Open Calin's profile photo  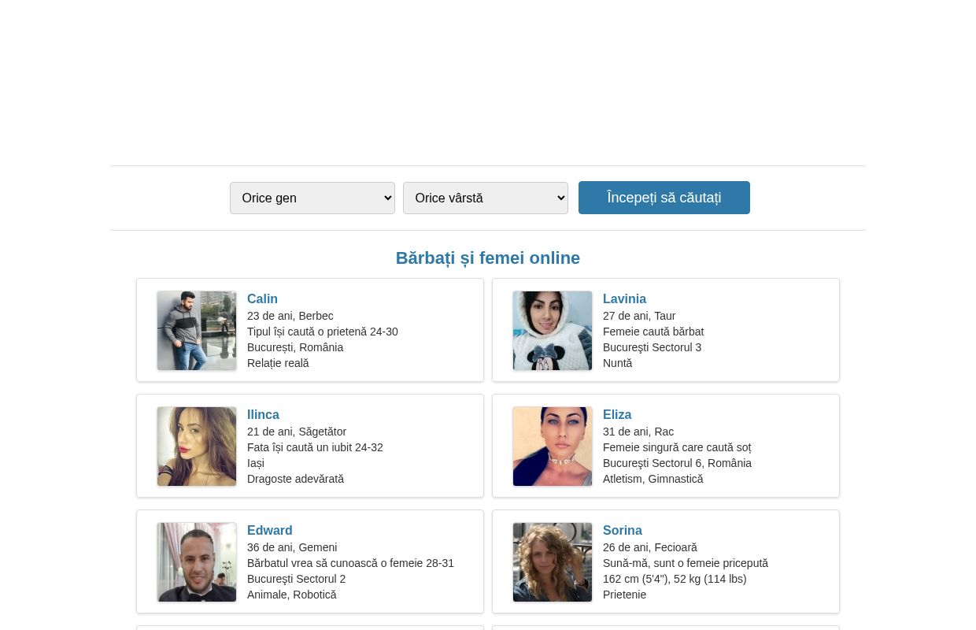[x=197, y=331]
